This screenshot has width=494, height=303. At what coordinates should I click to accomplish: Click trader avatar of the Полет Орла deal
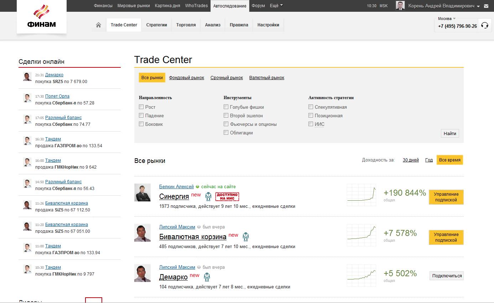(27, 98)
